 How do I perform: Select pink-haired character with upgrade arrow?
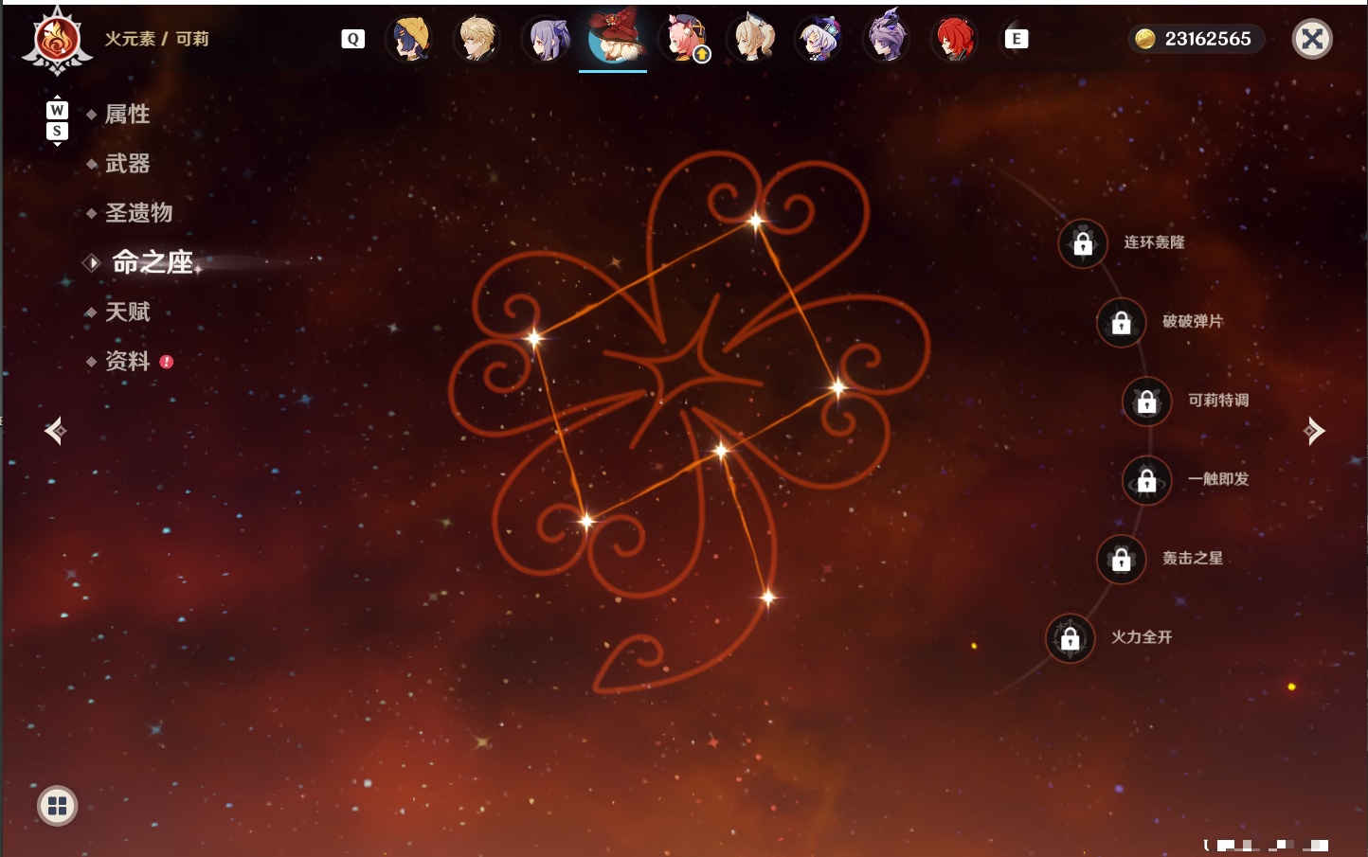point(686,39)
